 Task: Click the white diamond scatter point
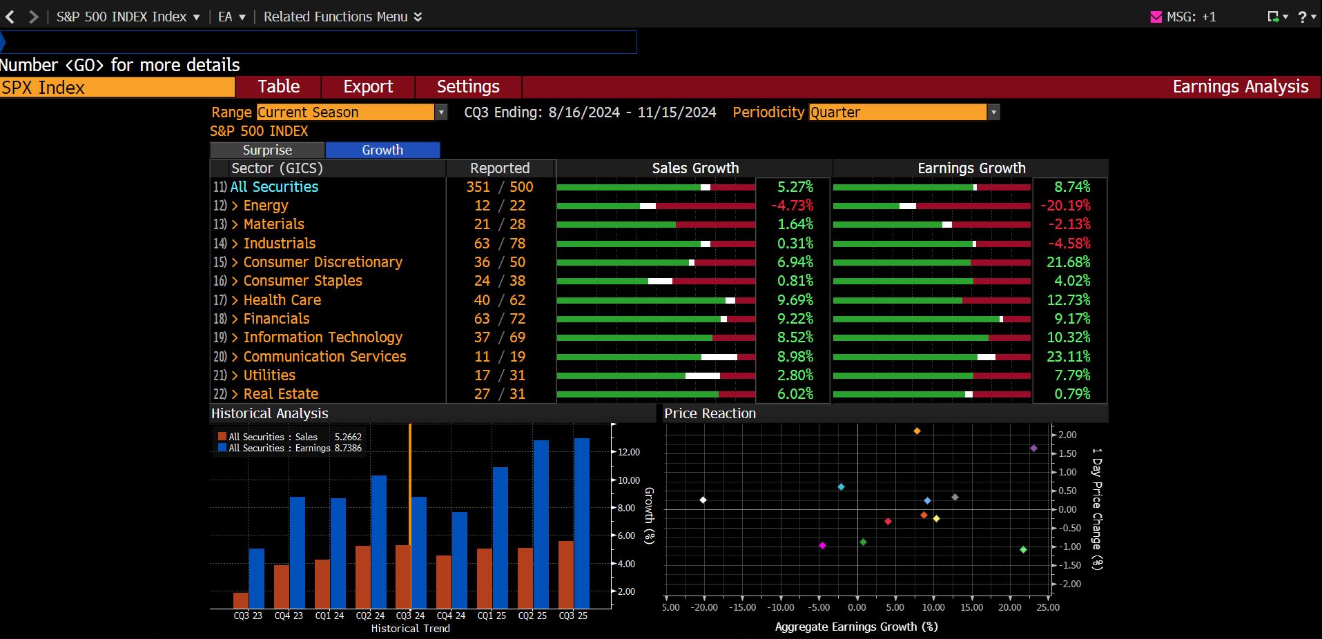tap(703, 500)
